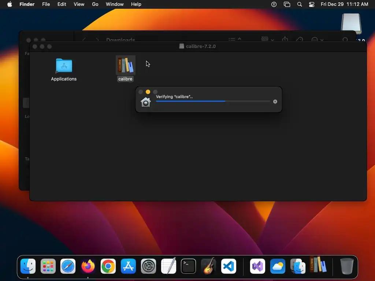Open the Weather app in the Dock
Viewport: 375px width, 281px height.
pos(278,266)
